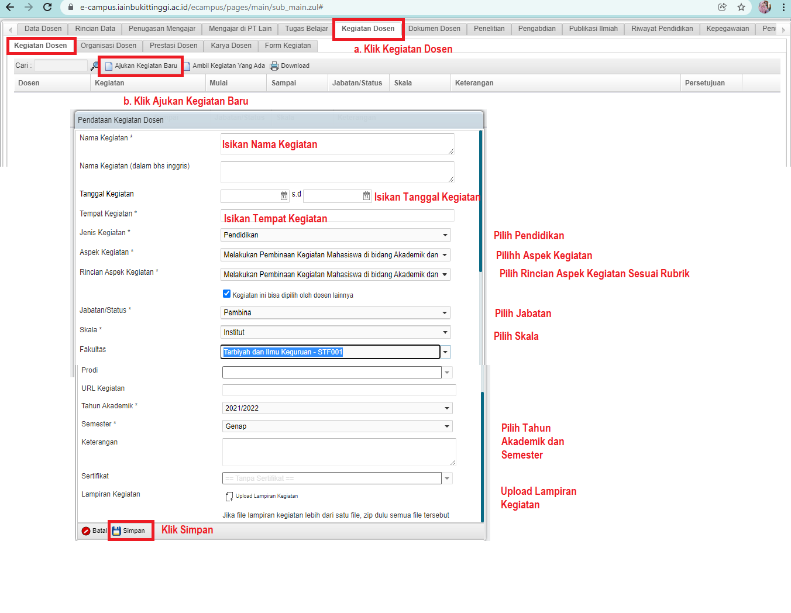Open the end date calendar picker
The height and width of the screenshot is (613, 791).
point(366,196)
